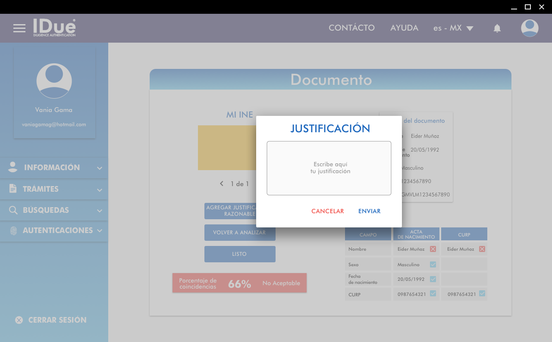The image size is (552, 342).
Task: Toggle the CURP row CURP column checkbox
Action: click(482, 294)
